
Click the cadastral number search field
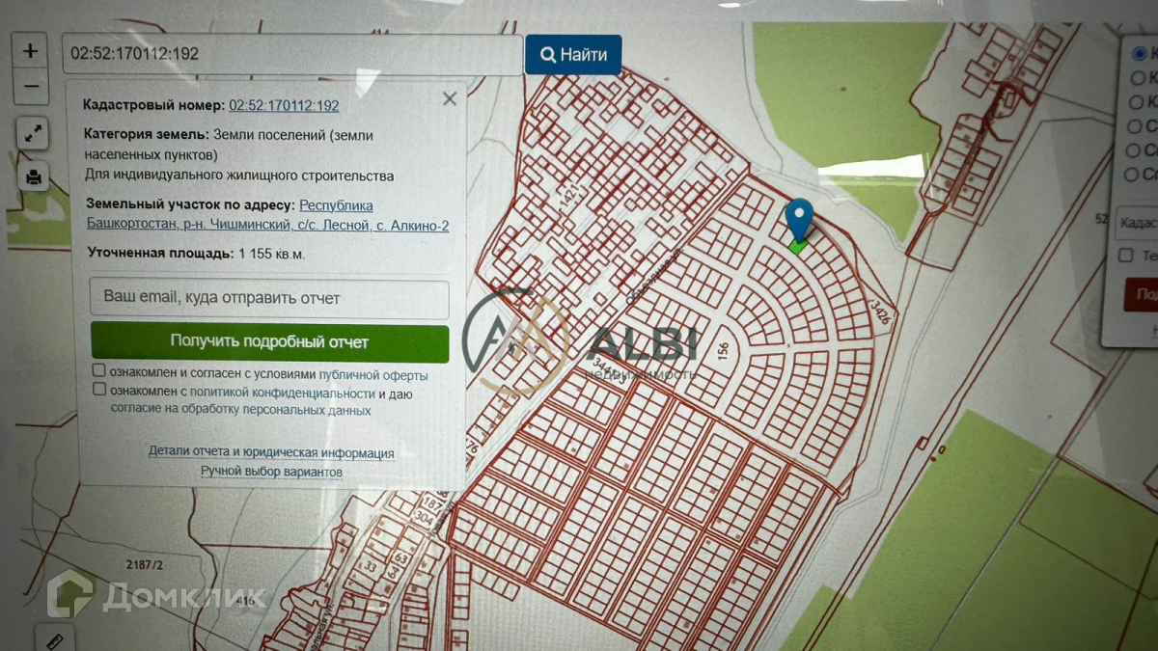pos(292,54)
